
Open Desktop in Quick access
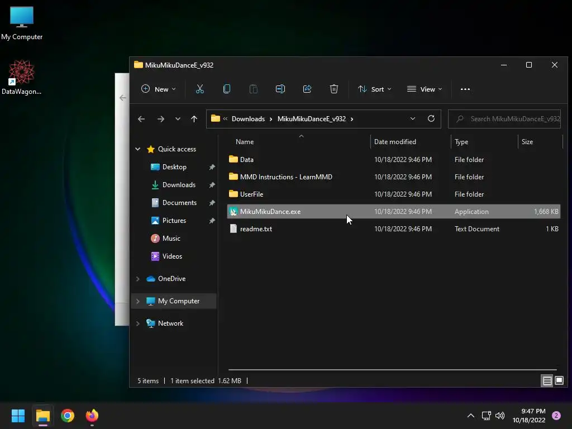174,166
